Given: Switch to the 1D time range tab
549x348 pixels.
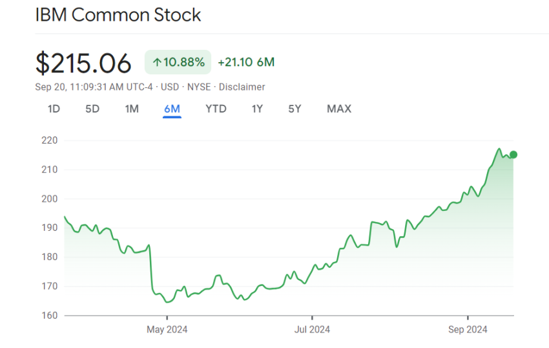Looking at the screenshot, I should coord(54,109).
